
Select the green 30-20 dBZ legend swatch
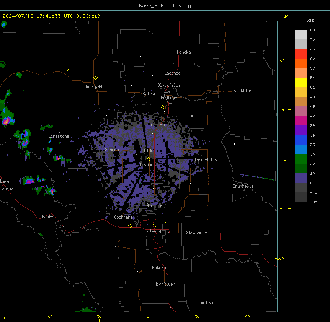301,159
